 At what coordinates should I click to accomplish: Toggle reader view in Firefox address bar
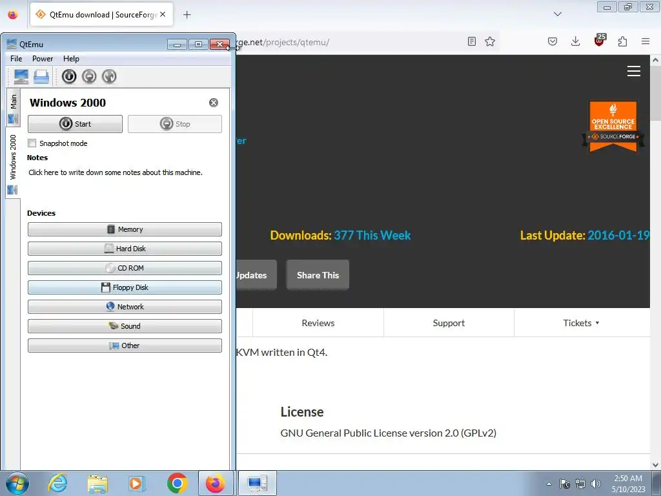click(472, 41)
